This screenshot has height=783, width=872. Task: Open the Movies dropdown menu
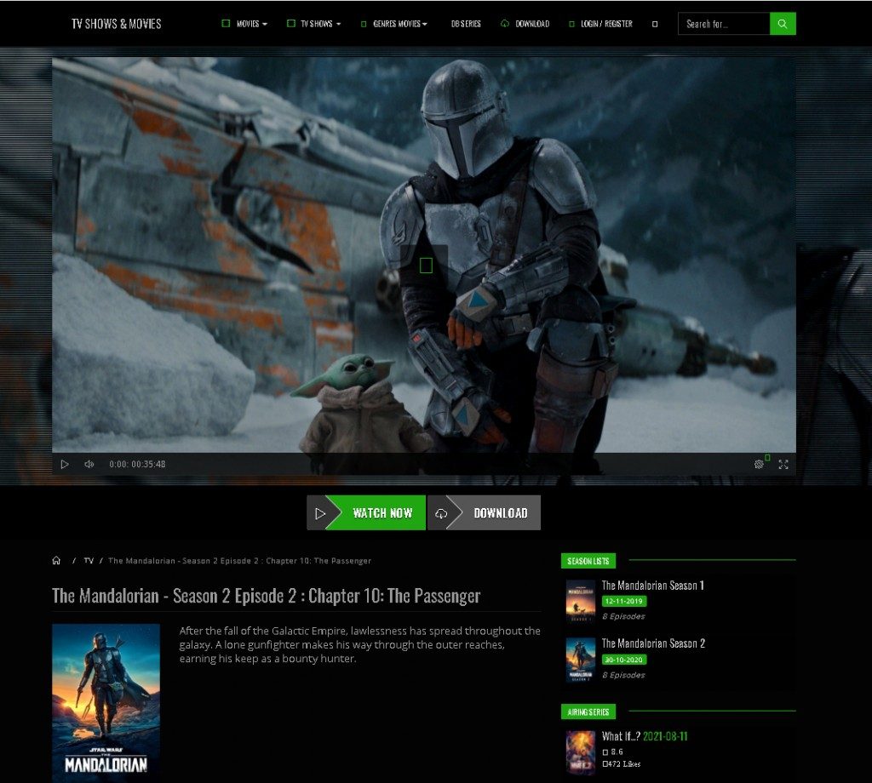(248, 23)
